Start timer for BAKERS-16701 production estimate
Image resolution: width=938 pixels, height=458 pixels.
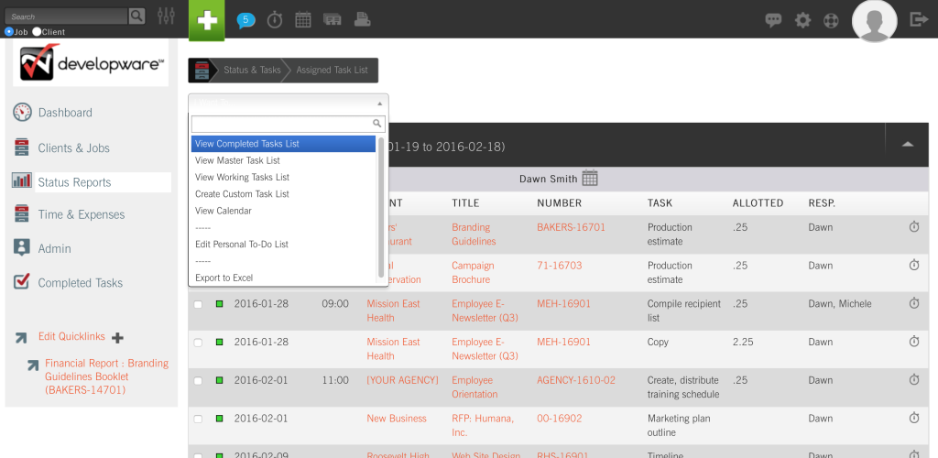pos(914,227)
